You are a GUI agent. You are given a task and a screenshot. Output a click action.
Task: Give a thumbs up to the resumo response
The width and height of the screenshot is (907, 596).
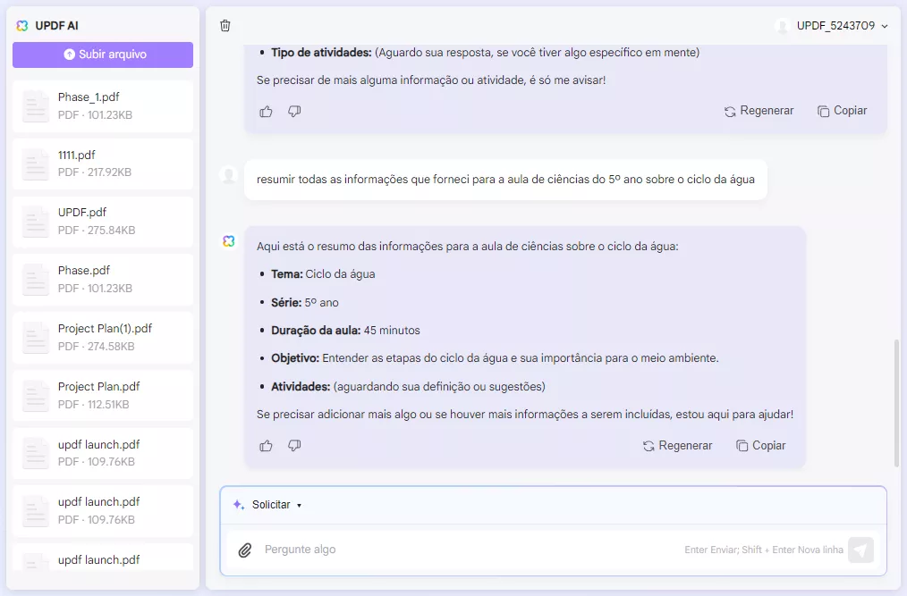[x=266, y=445]
